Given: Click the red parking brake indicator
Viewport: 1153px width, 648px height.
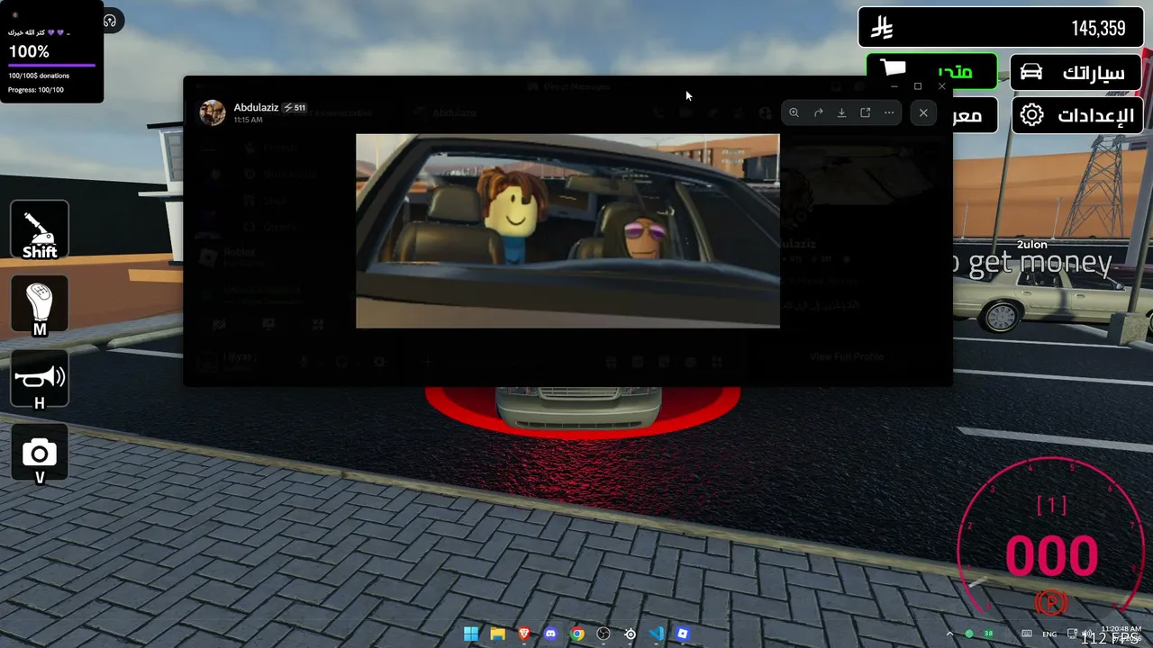Looking at the screenshot, I should (x=1051, y=603).
